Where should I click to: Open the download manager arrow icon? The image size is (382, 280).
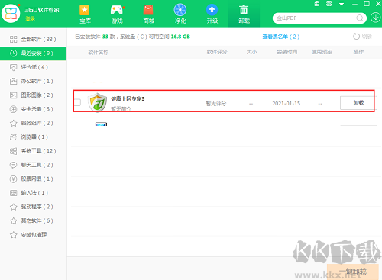[x=375, y=18]
